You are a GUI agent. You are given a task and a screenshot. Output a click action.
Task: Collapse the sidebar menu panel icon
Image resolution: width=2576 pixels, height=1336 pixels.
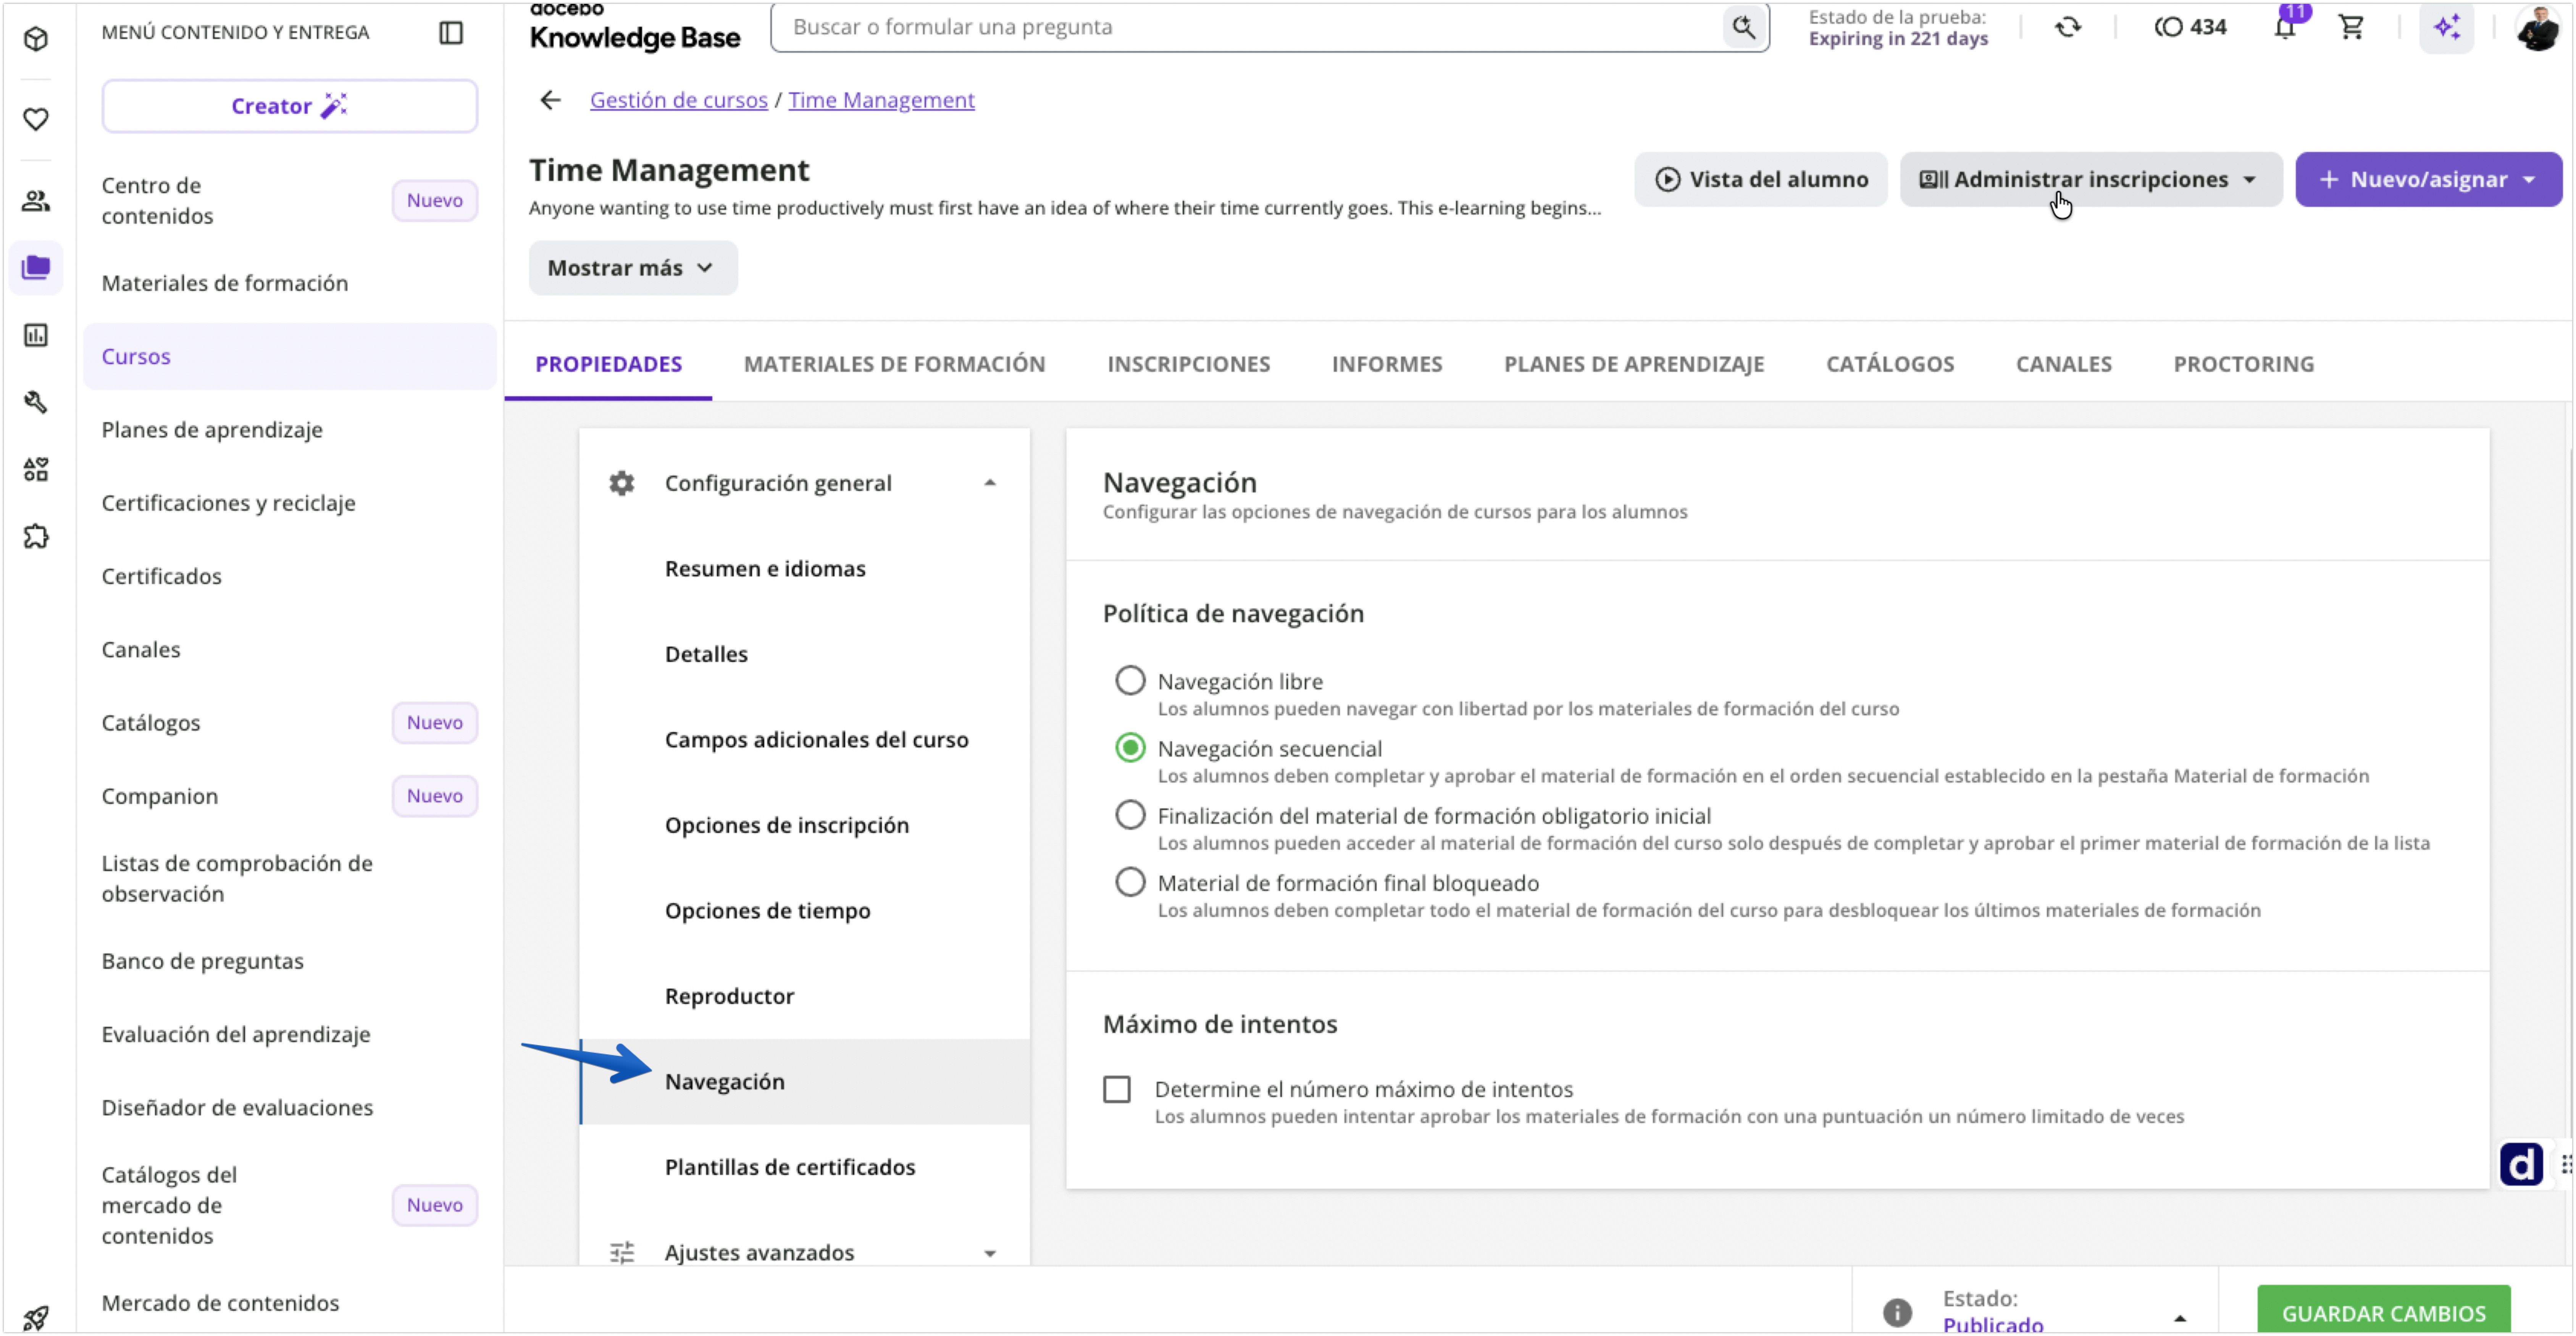(x=451, y=33)
